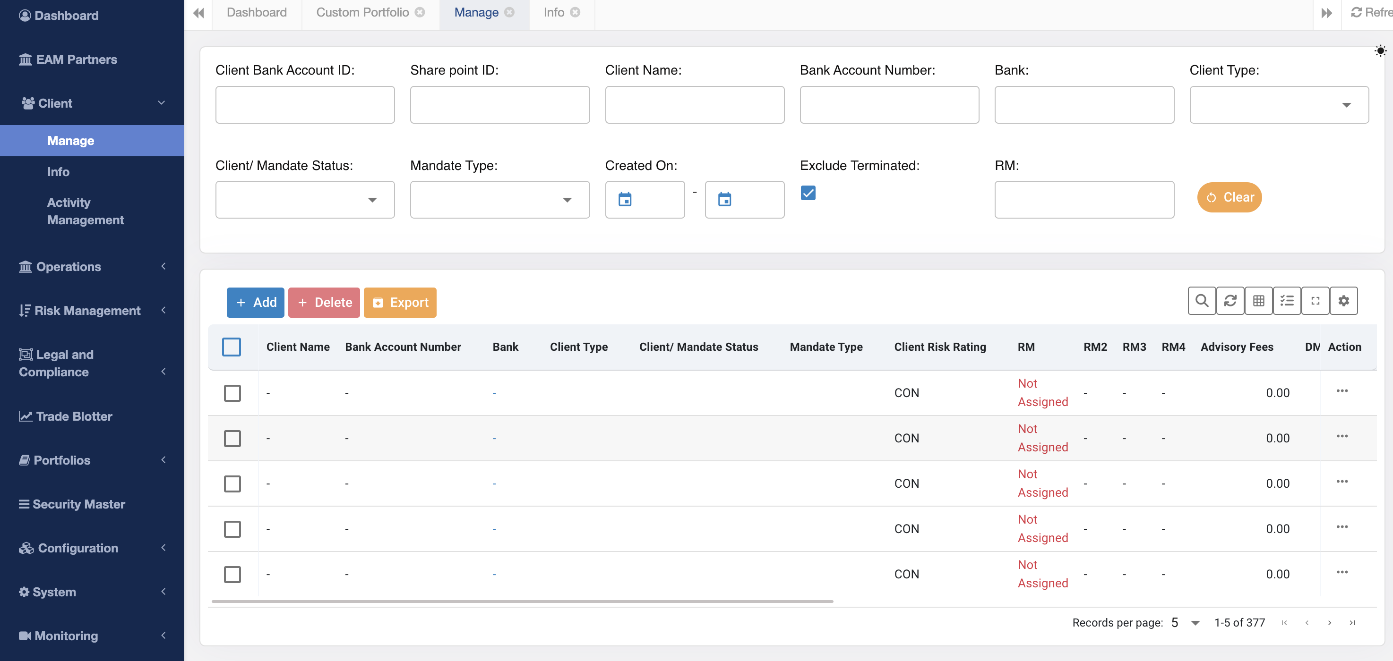Image resolution: width=1393 pixels, height=661 pixels.
Task: Uncheck the Exclude Terminated checkbox
Action: (808, 193)
